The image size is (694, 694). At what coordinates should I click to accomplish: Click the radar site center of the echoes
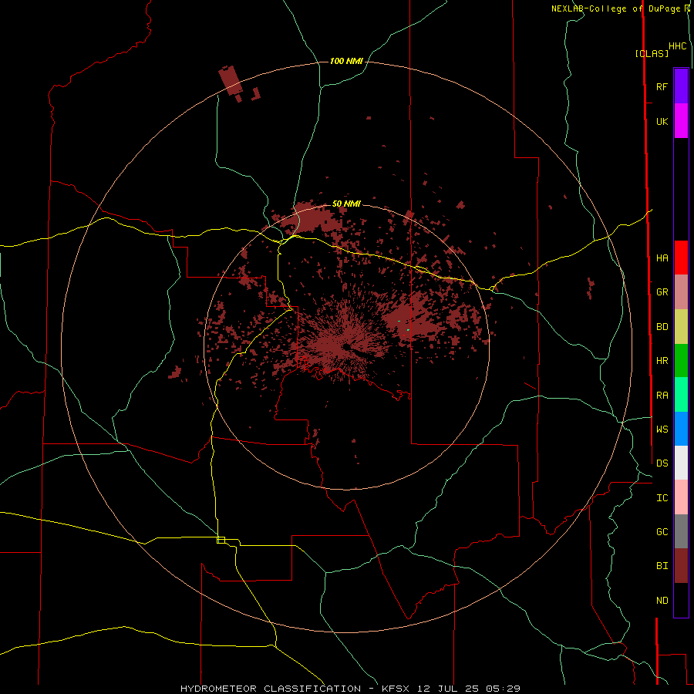346,346
